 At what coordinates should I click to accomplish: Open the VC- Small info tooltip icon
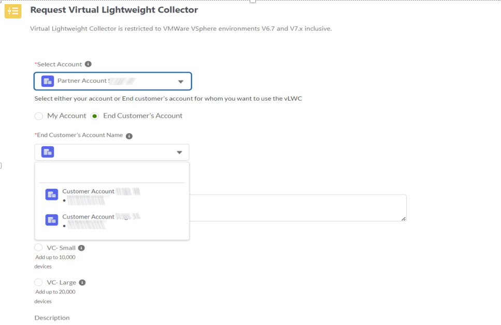(81, 248)
